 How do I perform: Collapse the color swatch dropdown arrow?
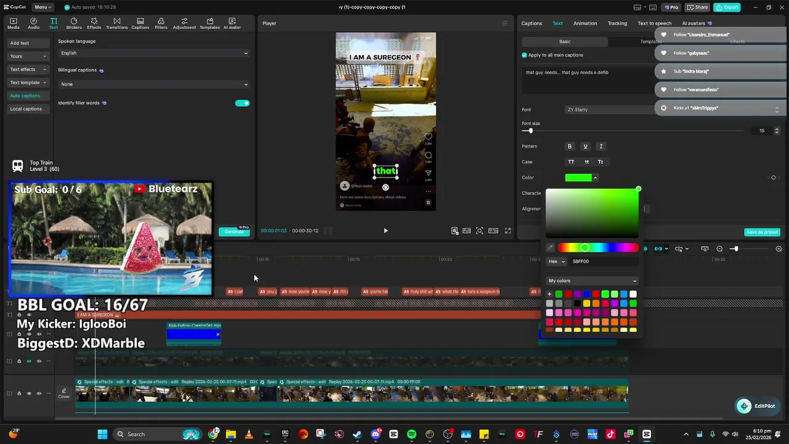coord(595,178)
